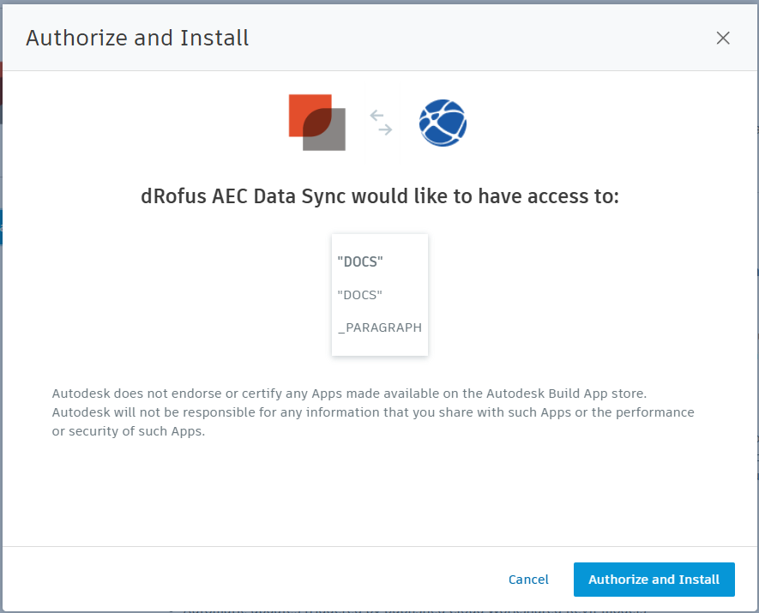Click the right-pointing sync arrow
This screenshot has width=759, height=613.
(385, 129)
